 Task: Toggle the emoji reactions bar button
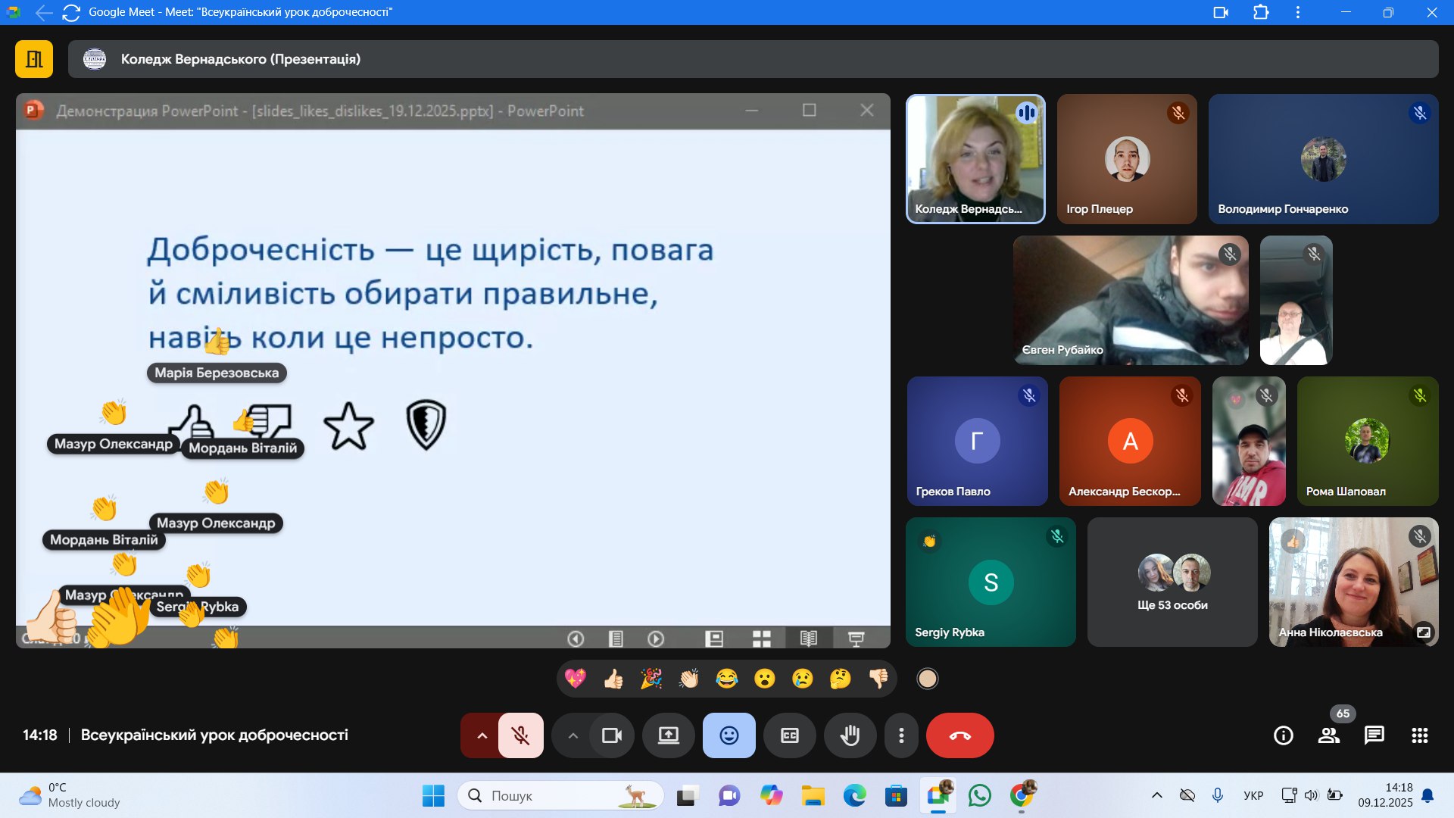pos(729,735)
